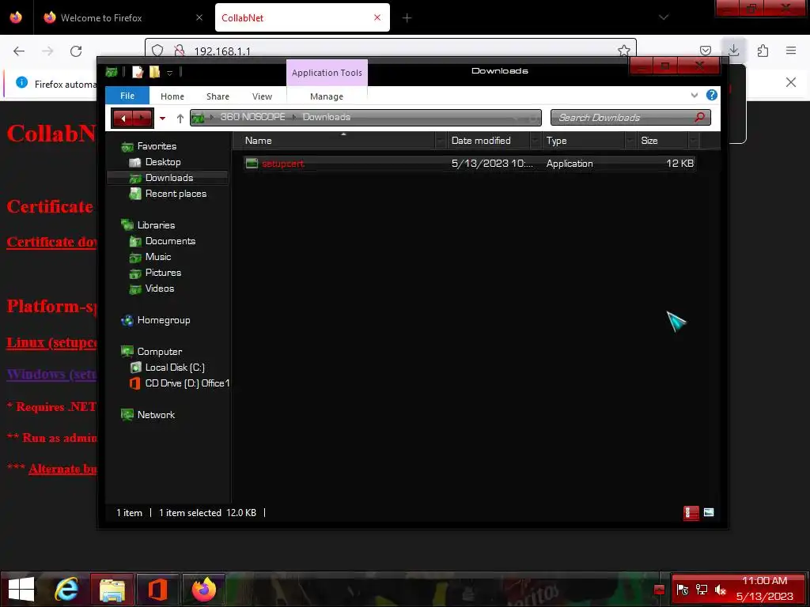This screenshot has height=607, width=810.
Task: Expand the ribbon with the chevron
Action: (x=694, y=95)
